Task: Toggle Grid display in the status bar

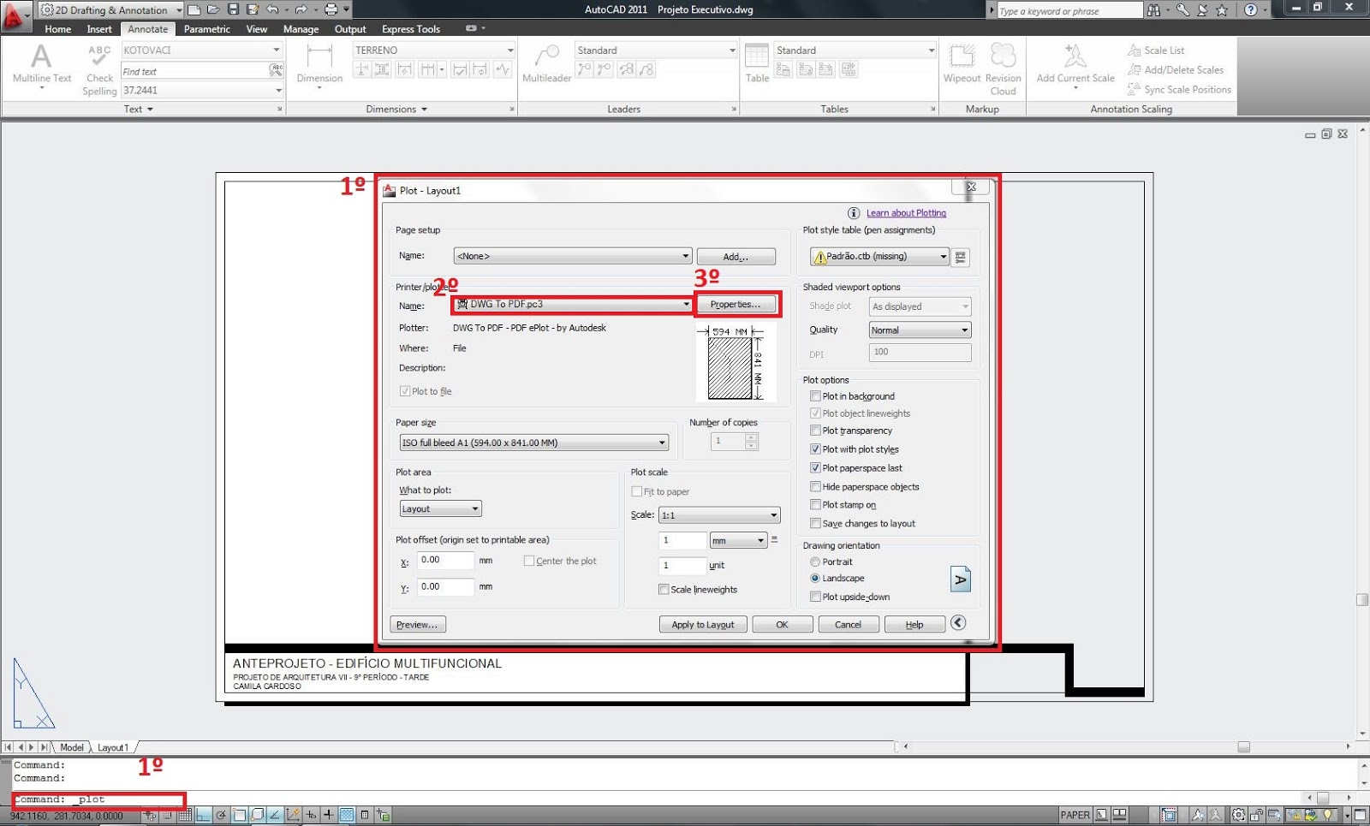Action: [x=186, y=814]
